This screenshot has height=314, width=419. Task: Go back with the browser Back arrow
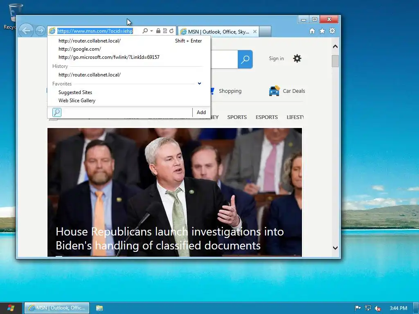tap(26, 31)
